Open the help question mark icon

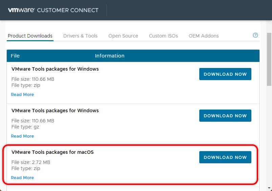pyautogui.click(x=255, y=35)
